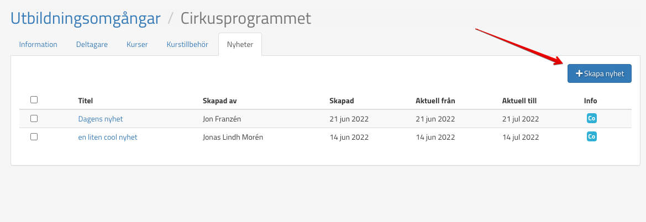Viewport: 646px width, 222px height.
Task: Click the Co badge for en liten cool nyhet
Action: click(x=591, y=136)
